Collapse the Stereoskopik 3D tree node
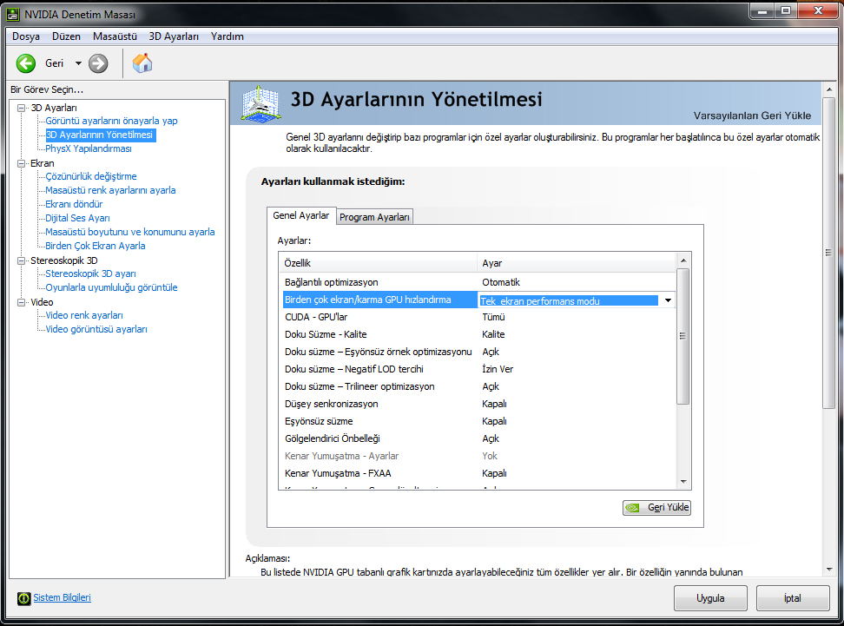The image size is (844, 626). (x=22, y=260)
